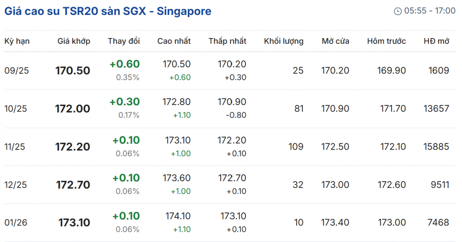The image size is (462, 242).
Task: Click the Mở cửa column header
Action: point(335,41)
